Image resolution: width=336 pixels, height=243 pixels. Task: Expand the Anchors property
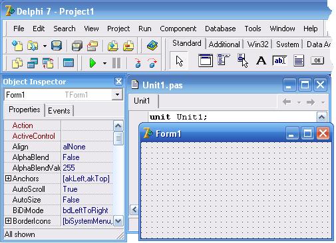tap(8, 179)
